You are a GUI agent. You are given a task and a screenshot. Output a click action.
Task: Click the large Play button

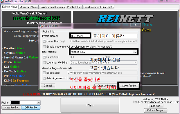[x=90, y=105]
